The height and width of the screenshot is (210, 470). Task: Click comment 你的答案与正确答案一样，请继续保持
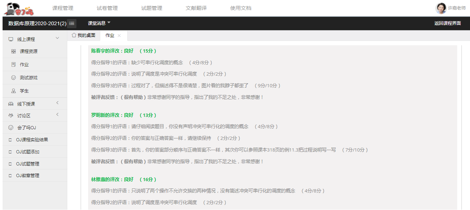pos(171,138)
